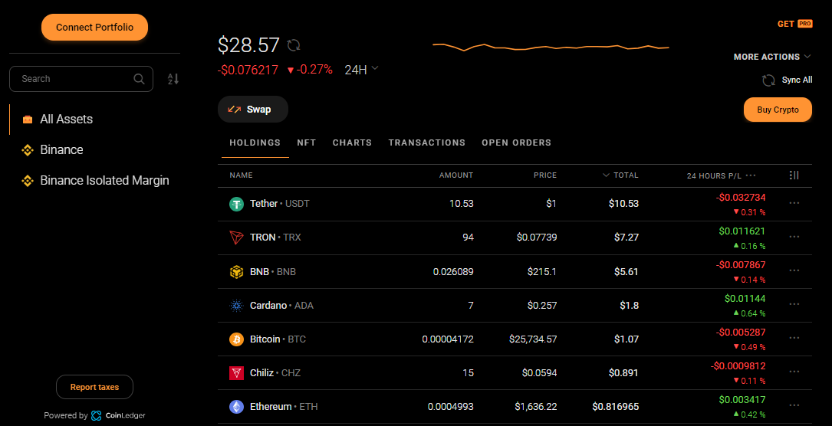The height and width of the screenshot is (426, 832).
Task: Switch to the NFT tab
Action: tap(307, 143)
